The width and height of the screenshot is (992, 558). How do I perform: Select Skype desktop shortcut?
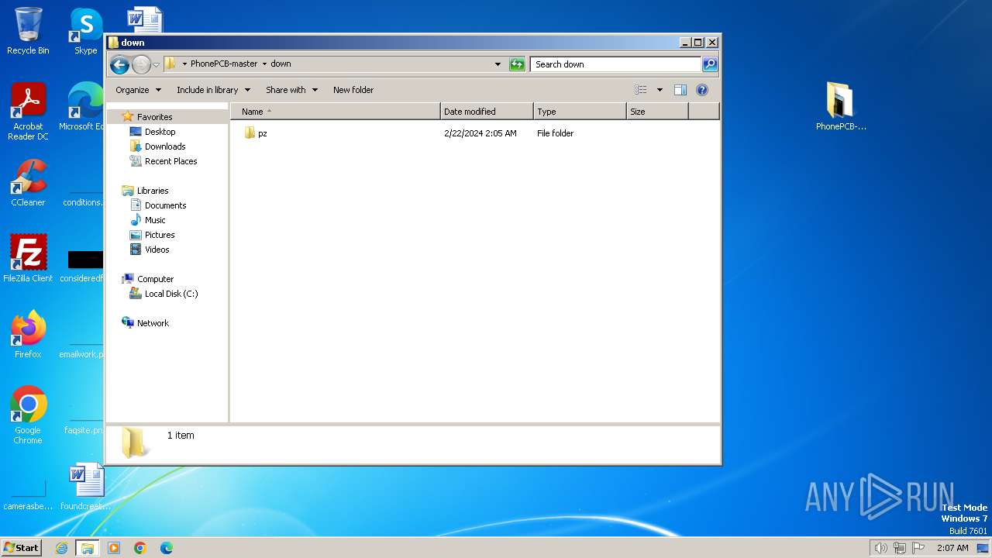point(86,31)
